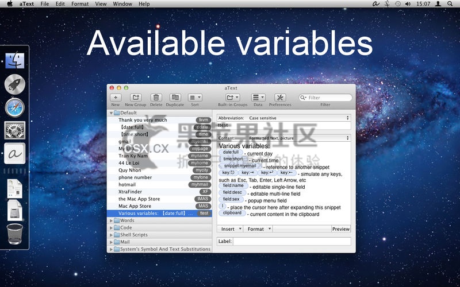The image size is (460, 287).
Task: Select the 'hotmail' snippet row
Action: [159, 184]
